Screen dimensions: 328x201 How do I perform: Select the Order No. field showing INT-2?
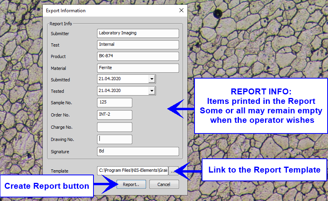114,115
